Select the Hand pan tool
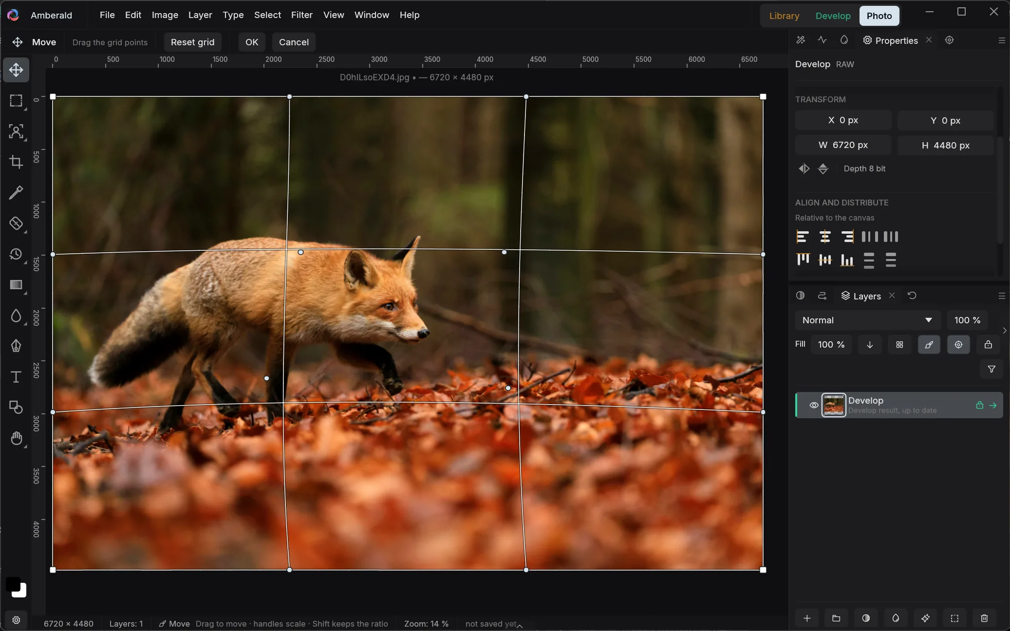 [x=16, y=438]
